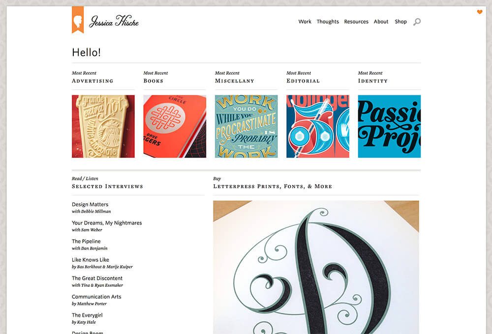
Task: Open the Starbucks white chocolate advertising thumbnail
Action: 103,126
